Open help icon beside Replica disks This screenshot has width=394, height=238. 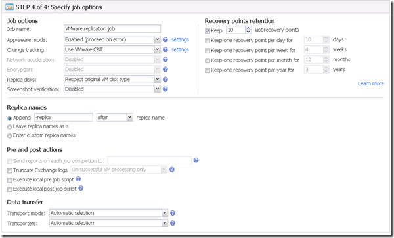tap(165, 80)
